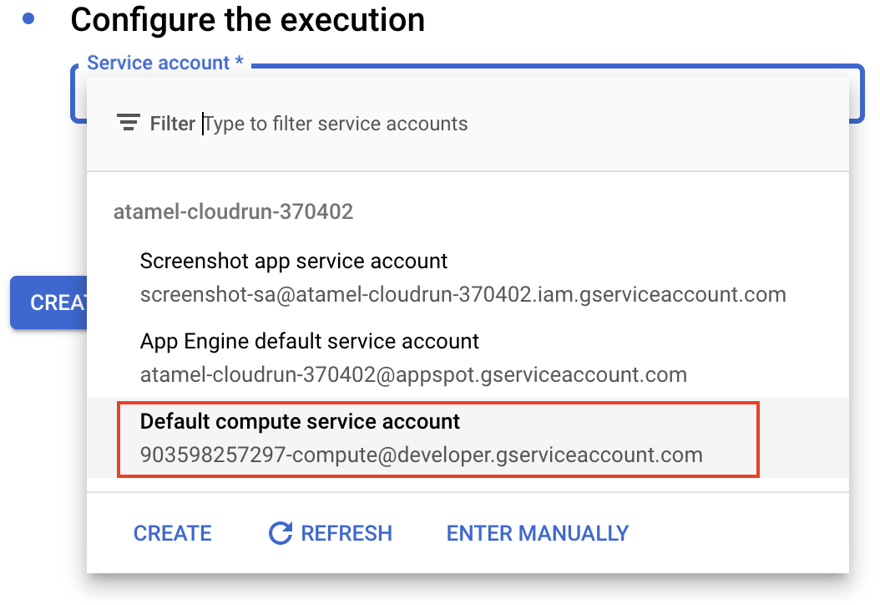The image size is (880, 605).
Task: Focus the 'Type to filter service accounts' field
Action: click(x=336, y=124)
